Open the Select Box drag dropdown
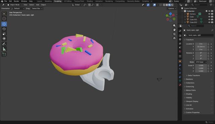Image resolution: width=215 pixels, height=124 pixels. pyautogui.click(x=37, y=8)
